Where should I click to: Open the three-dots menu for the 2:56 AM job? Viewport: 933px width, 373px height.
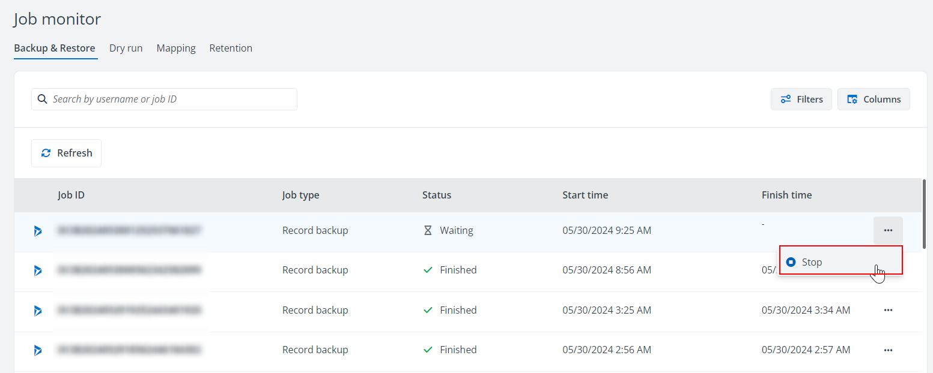888,350
